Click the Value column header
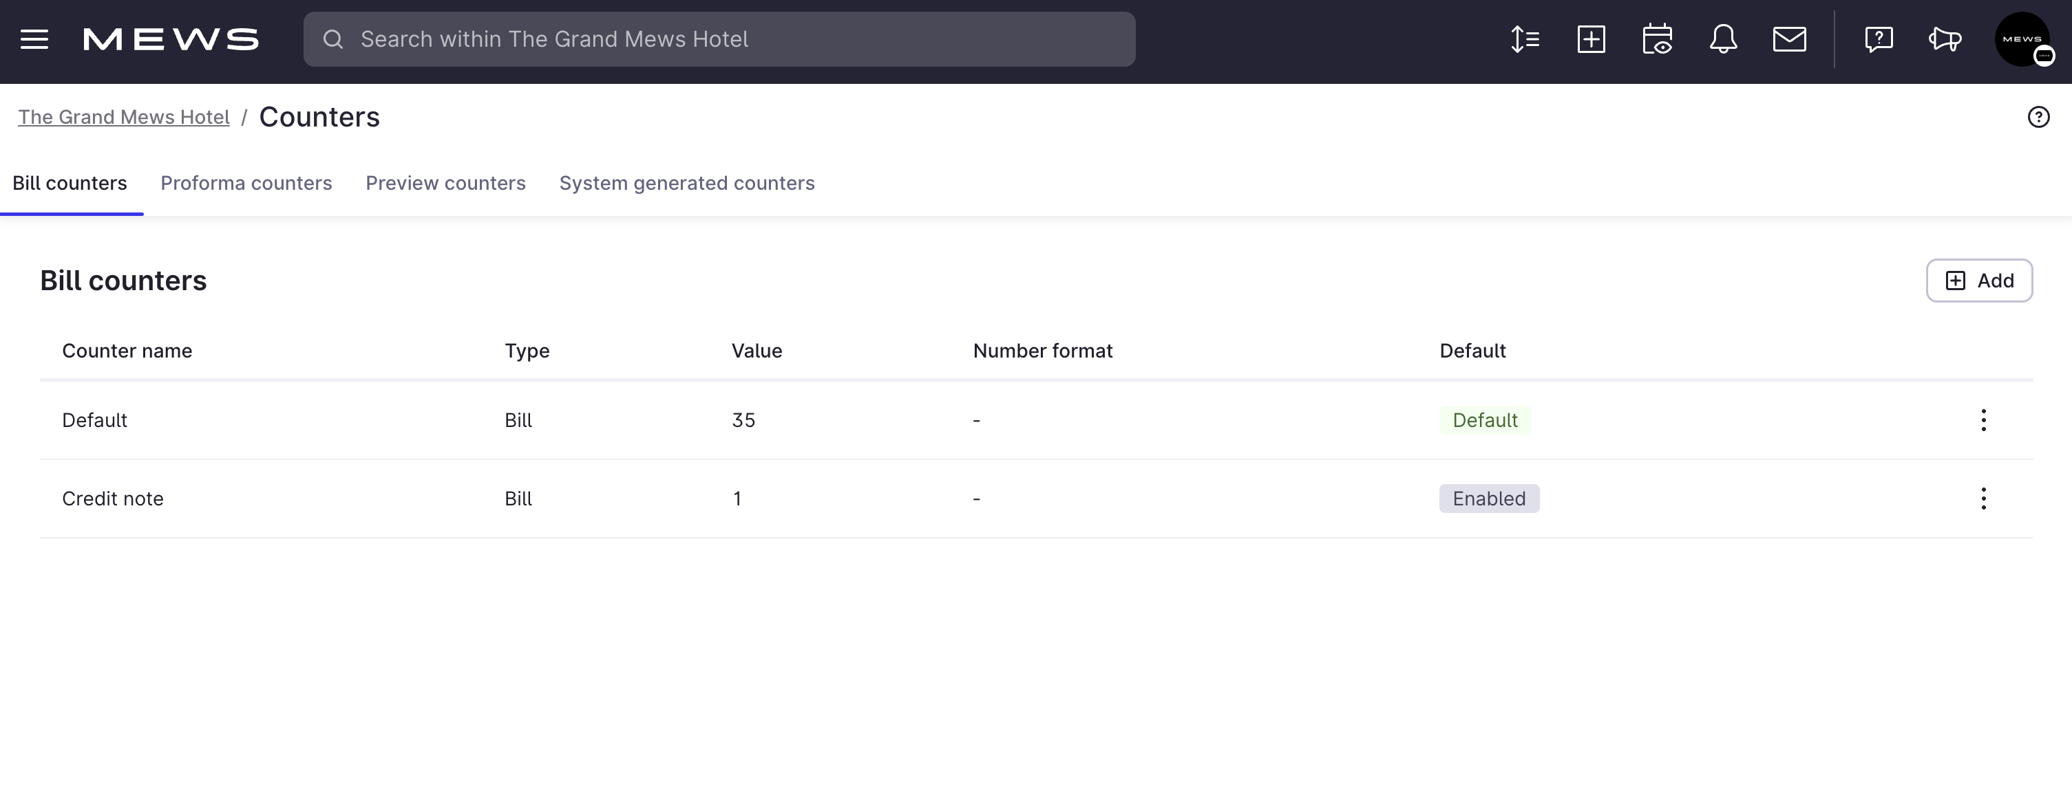Screen dimensions: 2072x810 pos(757,351)
